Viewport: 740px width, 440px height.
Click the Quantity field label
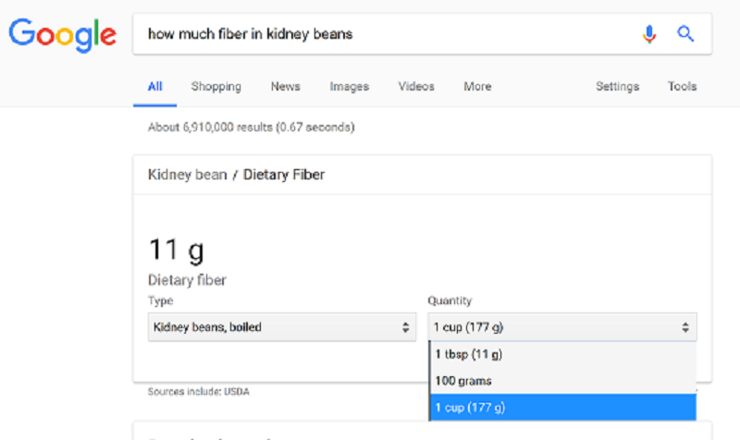[x=450, y=300]
